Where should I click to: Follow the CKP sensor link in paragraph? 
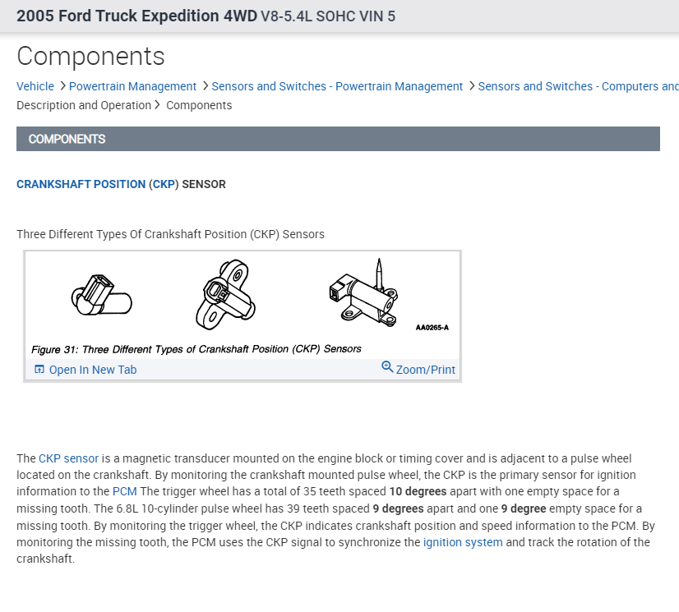[68, 458]
